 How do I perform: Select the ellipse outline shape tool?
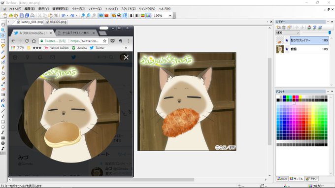pos(3,127)
